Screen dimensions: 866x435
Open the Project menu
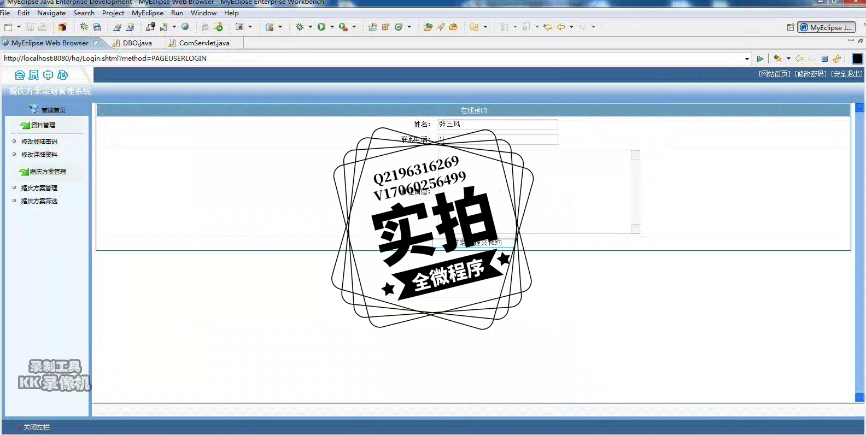tap(113, 13)
